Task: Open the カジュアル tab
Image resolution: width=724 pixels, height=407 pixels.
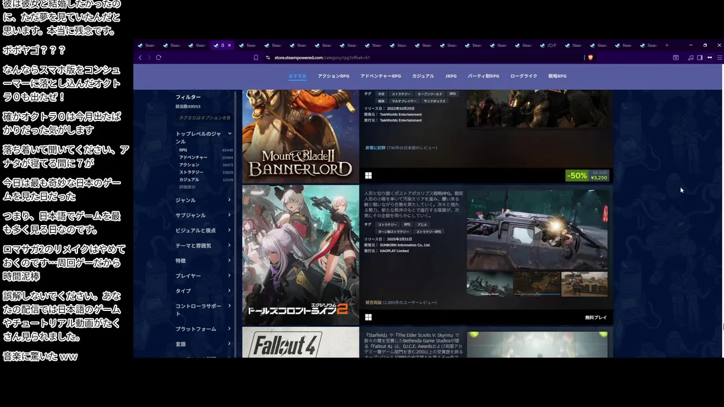Action: tap(423, 76)
